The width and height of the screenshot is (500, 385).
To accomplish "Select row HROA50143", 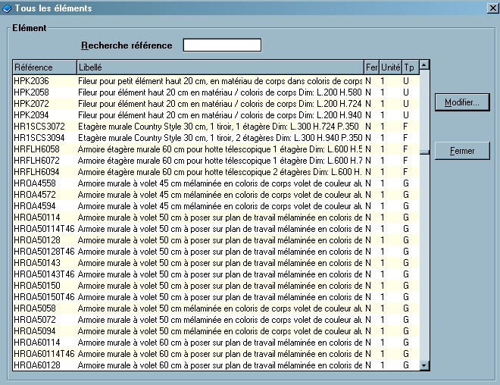I will pyautogui.click(x=216, y=263).
